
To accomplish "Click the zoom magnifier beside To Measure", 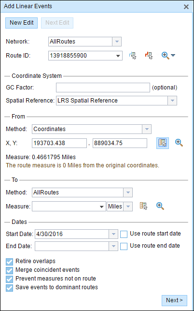I will [160, 206].
